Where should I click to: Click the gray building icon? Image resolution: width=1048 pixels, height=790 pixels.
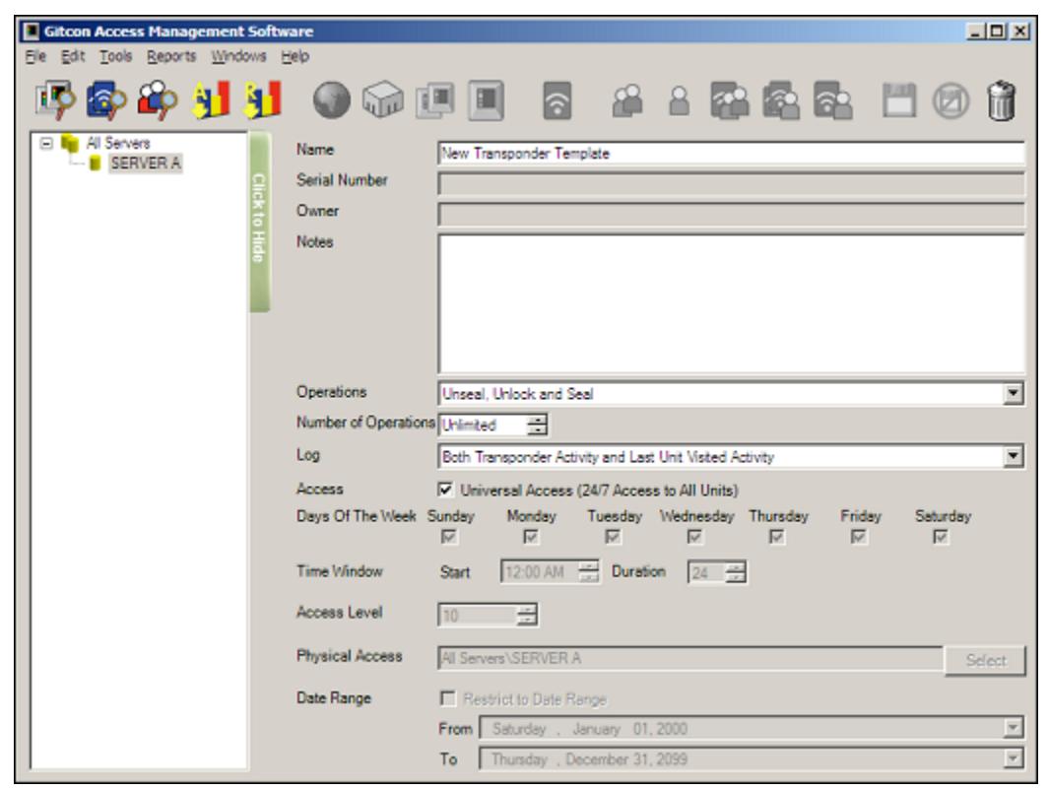coord(383,100)
